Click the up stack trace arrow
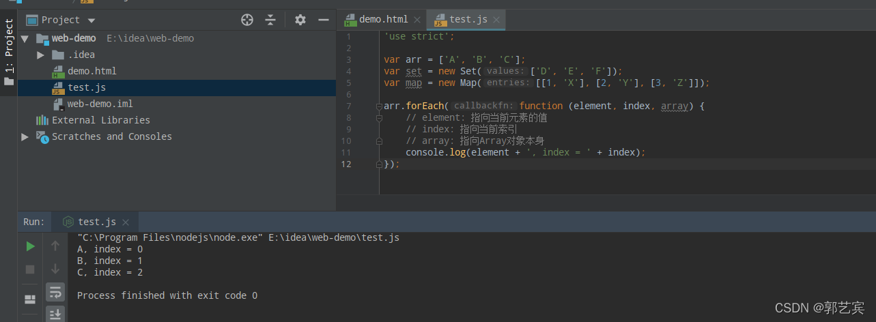Viewport: 876px width, 322px height. (x=55, y=246)
